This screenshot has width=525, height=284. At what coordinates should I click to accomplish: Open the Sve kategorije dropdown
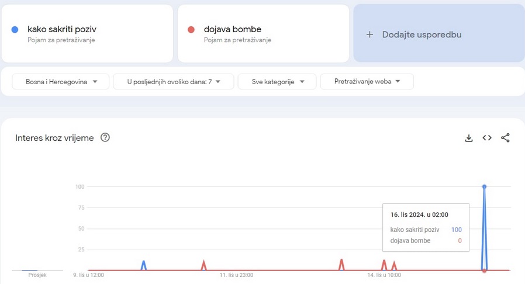pos(277,82)
